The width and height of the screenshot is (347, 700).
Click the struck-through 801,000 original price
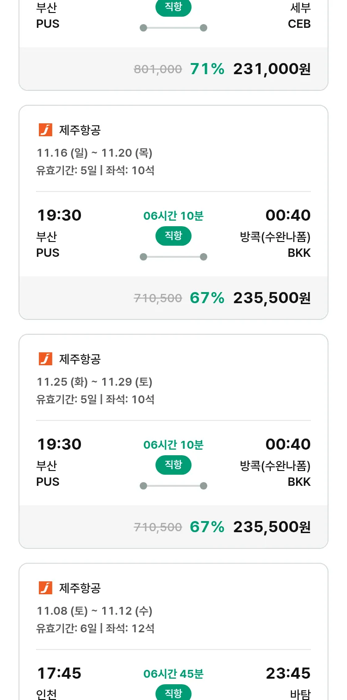click(158, 70)
